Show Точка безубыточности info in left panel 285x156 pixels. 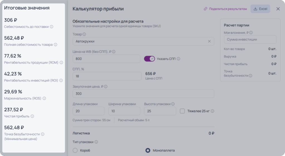click(x=43, y=134)
